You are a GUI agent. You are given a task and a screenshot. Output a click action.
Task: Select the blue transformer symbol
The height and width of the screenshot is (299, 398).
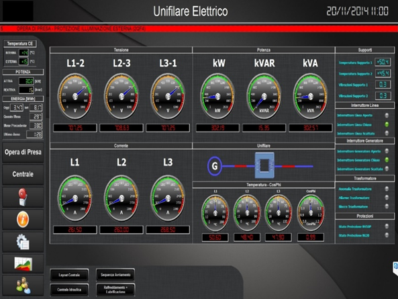pyautogui.click(x=264, y=165)
